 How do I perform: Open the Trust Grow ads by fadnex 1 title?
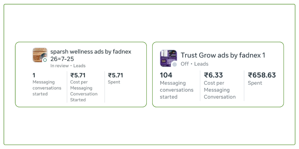(x=223, y=55)
